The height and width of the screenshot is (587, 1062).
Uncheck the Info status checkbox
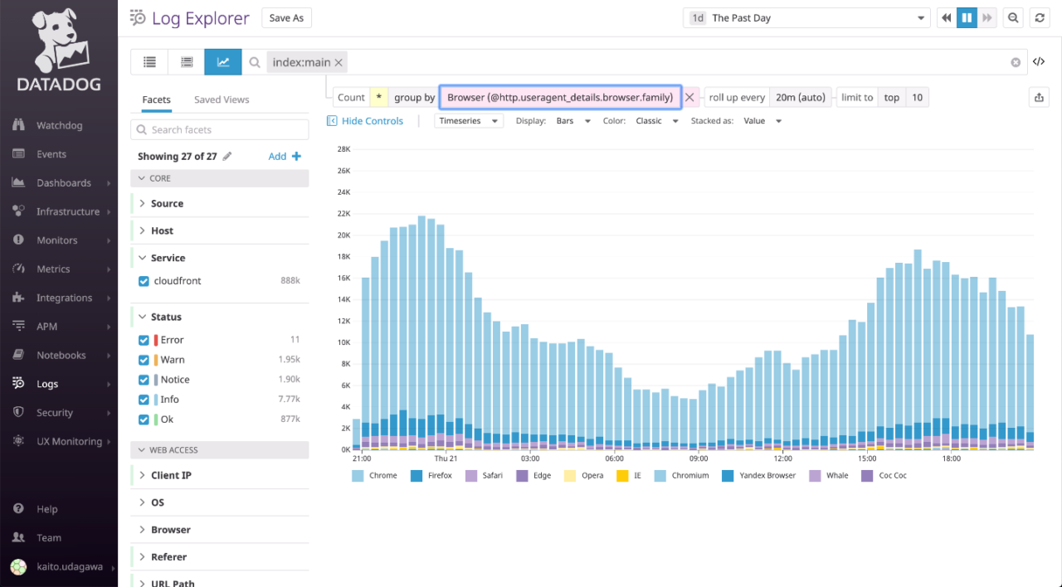[x=143, y=399]
